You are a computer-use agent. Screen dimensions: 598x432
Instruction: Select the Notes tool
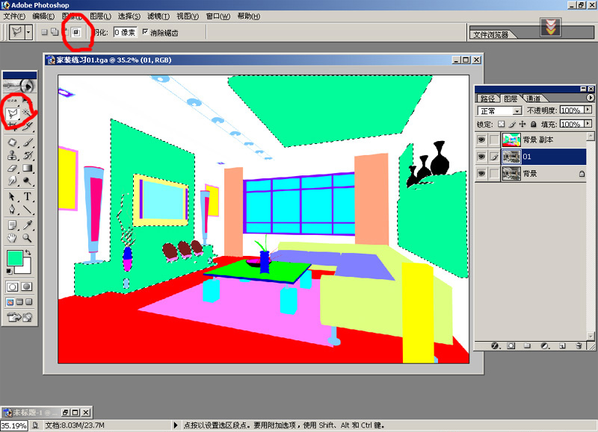[x=12, y=225]
